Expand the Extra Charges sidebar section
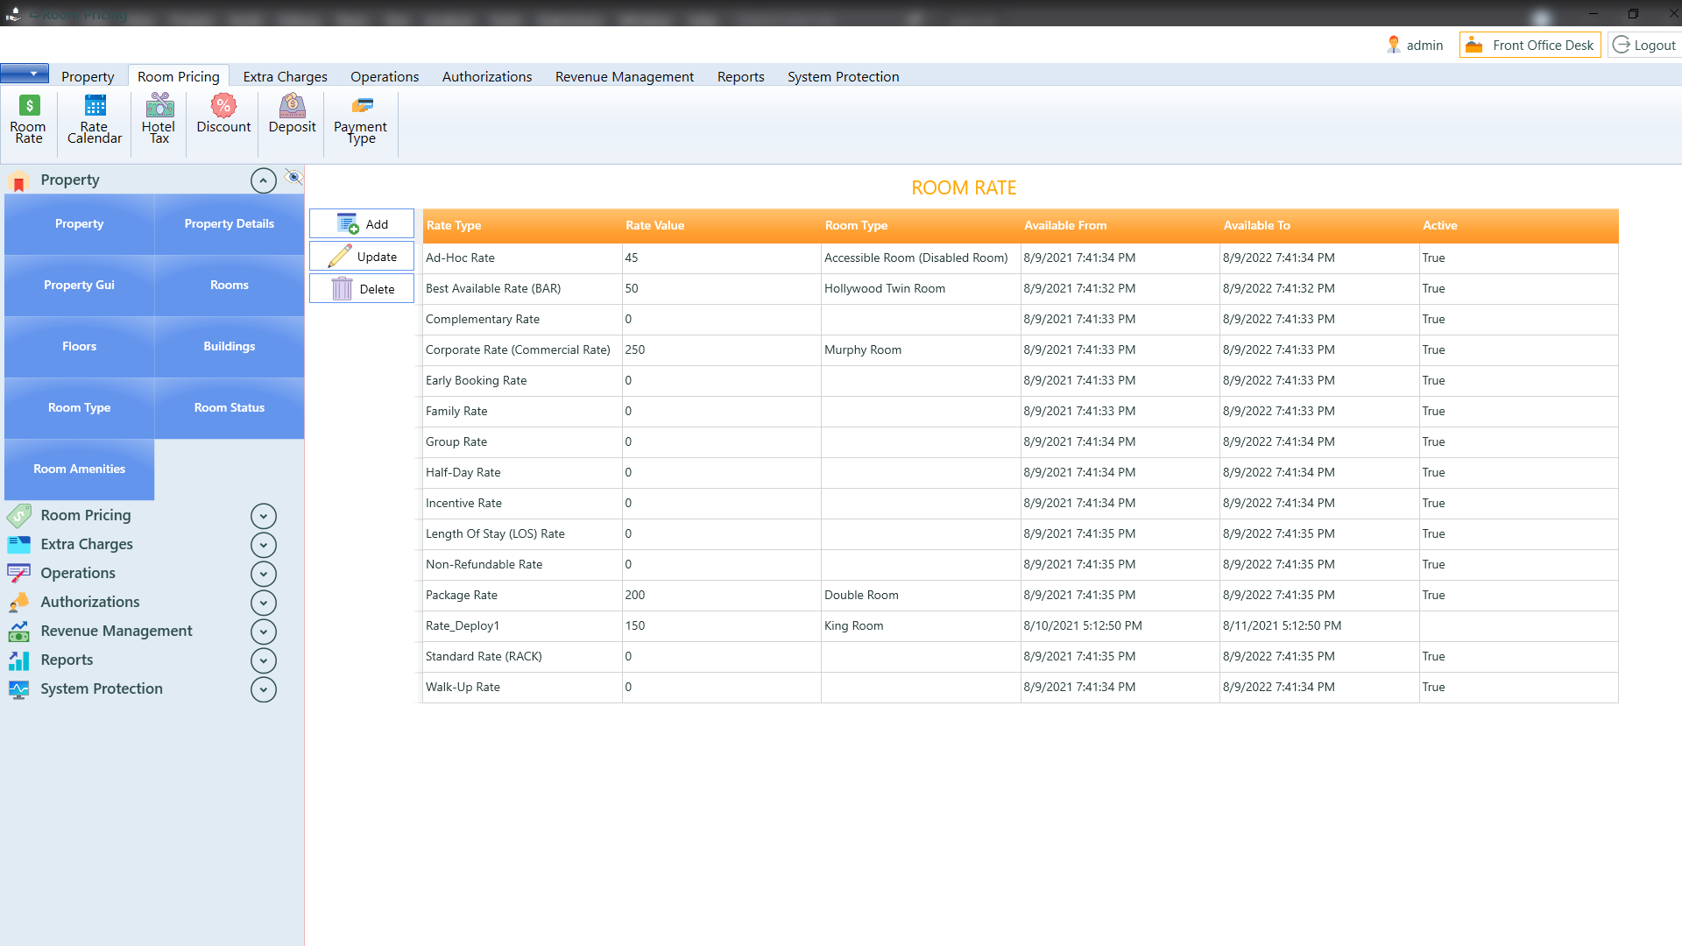Screen dimensions: 1682x946 point(264,545)
